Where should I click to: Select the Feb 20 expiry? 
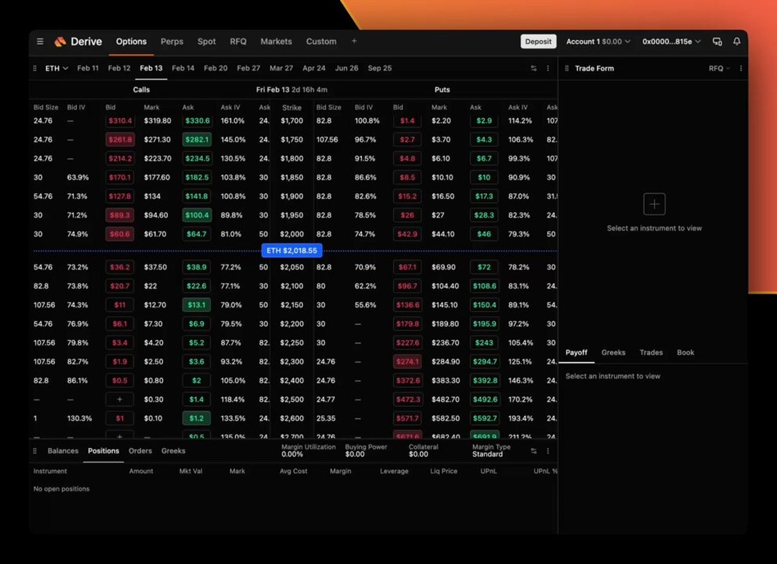click(x=216, y=68)
